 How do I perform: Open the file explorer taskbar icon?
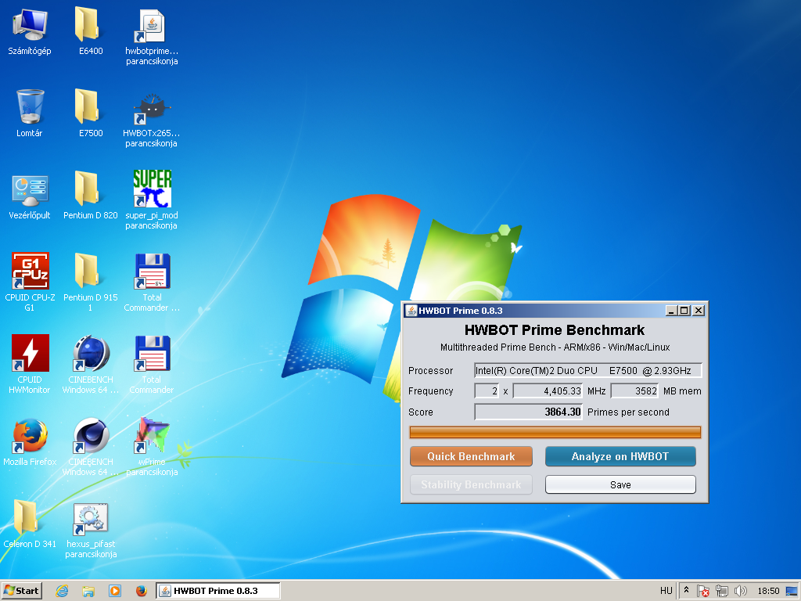coord(88,591)
